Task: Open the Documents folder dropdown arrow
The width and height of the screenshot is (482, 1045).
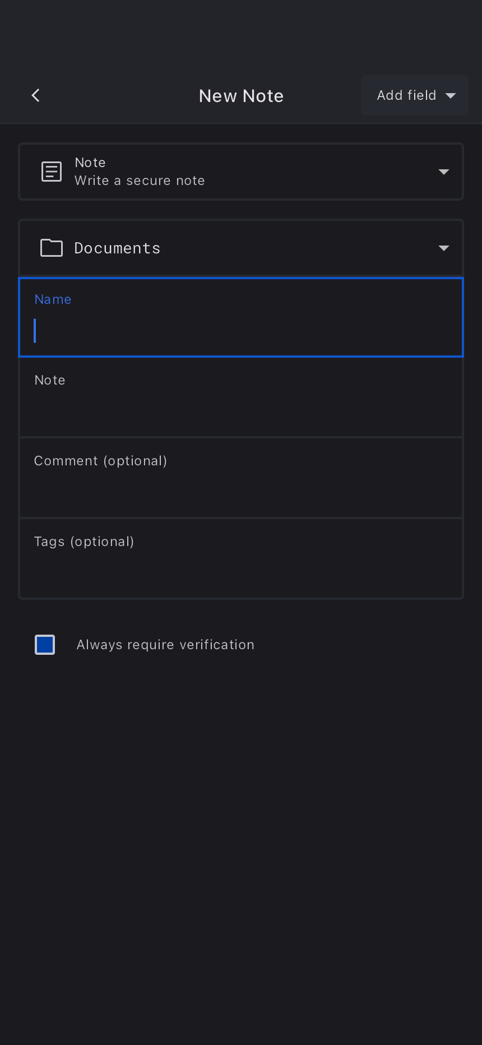Action: click(x=443, y=248)
